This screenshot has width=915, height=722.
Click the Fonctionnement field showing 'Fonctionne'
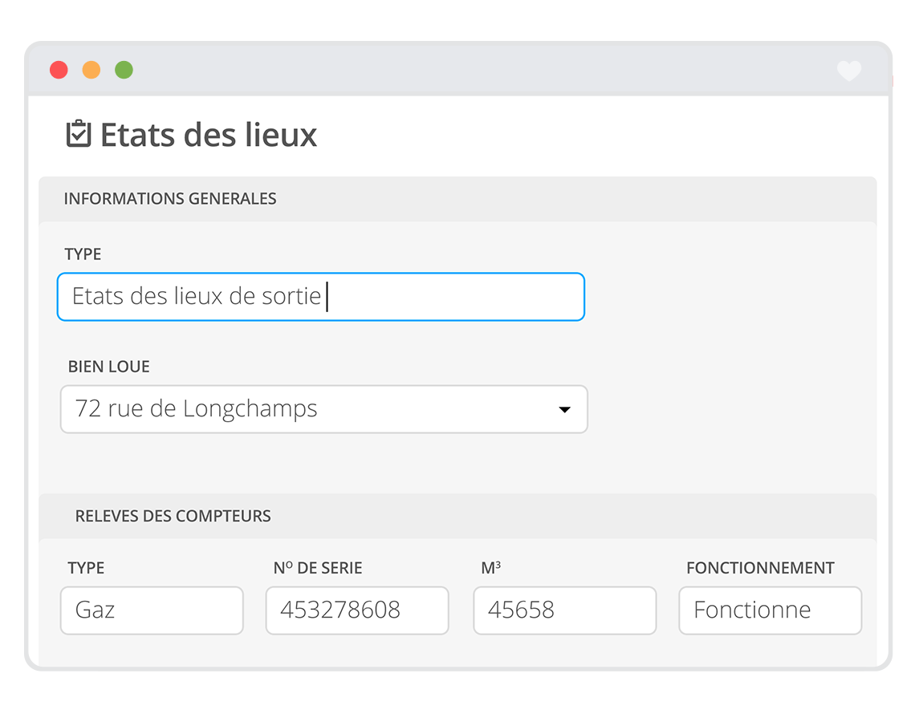(770, 610)
